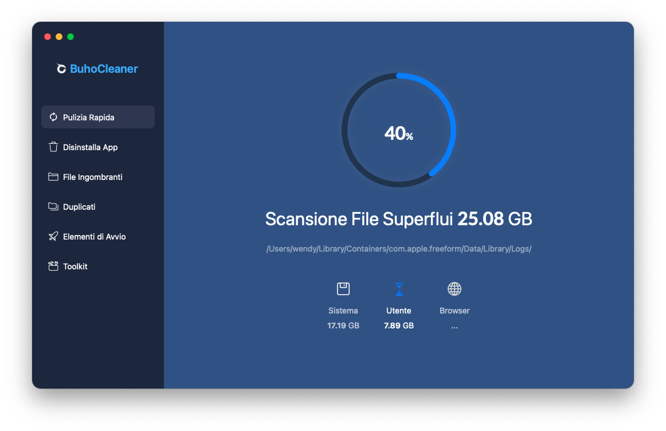The height and width of the screenshot is (431, 666).
Task: Go to File Ingombranti
Action: 98,177
